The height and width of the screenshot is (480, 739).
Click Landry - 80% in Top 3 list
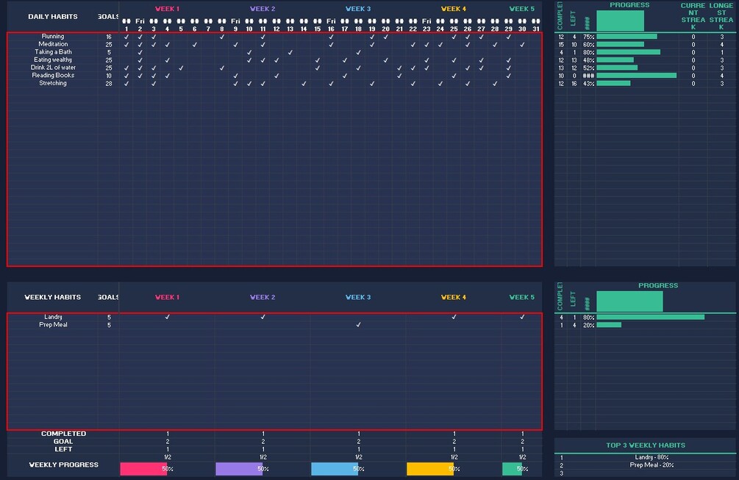651,457
